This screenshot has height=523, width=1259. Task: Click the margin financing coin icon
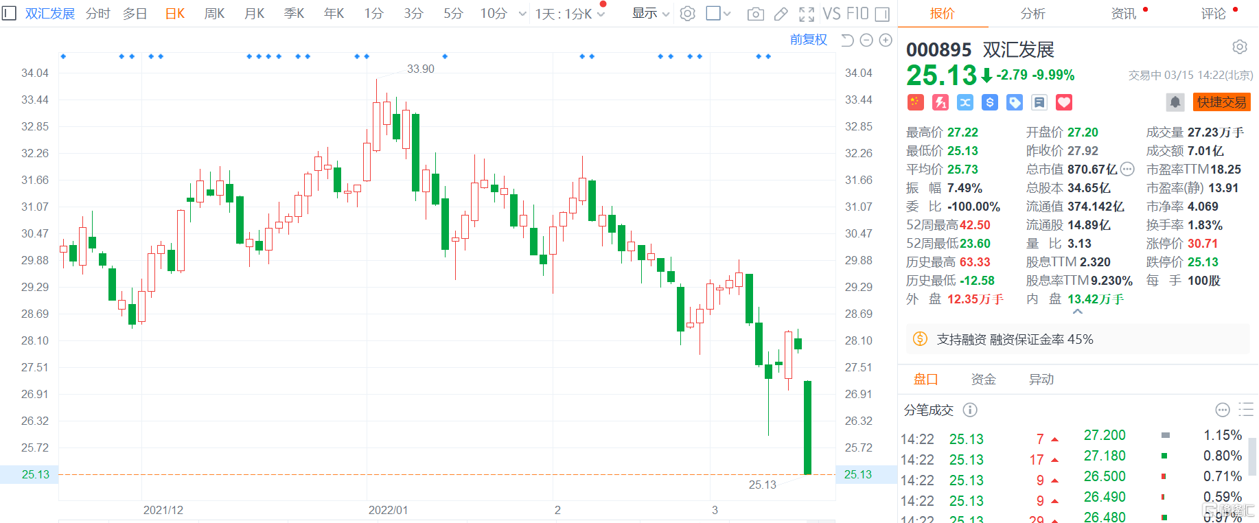920,339
